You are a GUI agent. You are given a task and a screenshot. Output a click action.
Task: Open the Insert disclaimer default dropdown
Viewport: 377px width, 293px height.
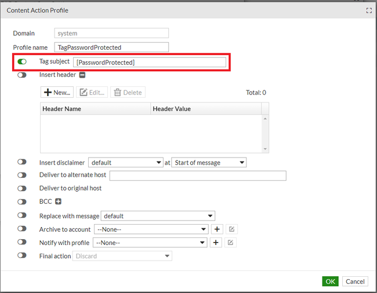pos(125,163)
